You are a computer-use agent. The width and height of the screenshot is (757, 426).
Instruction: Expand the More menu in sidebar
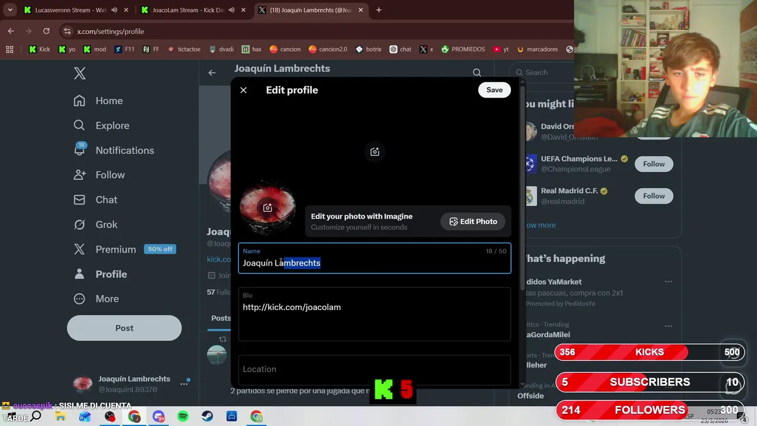click(96, 299)
